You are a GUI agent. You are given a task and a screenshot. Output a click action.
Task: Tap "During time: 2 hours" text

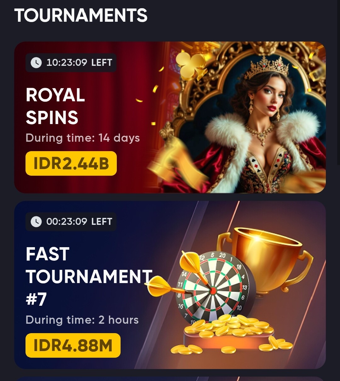point(82,320)
